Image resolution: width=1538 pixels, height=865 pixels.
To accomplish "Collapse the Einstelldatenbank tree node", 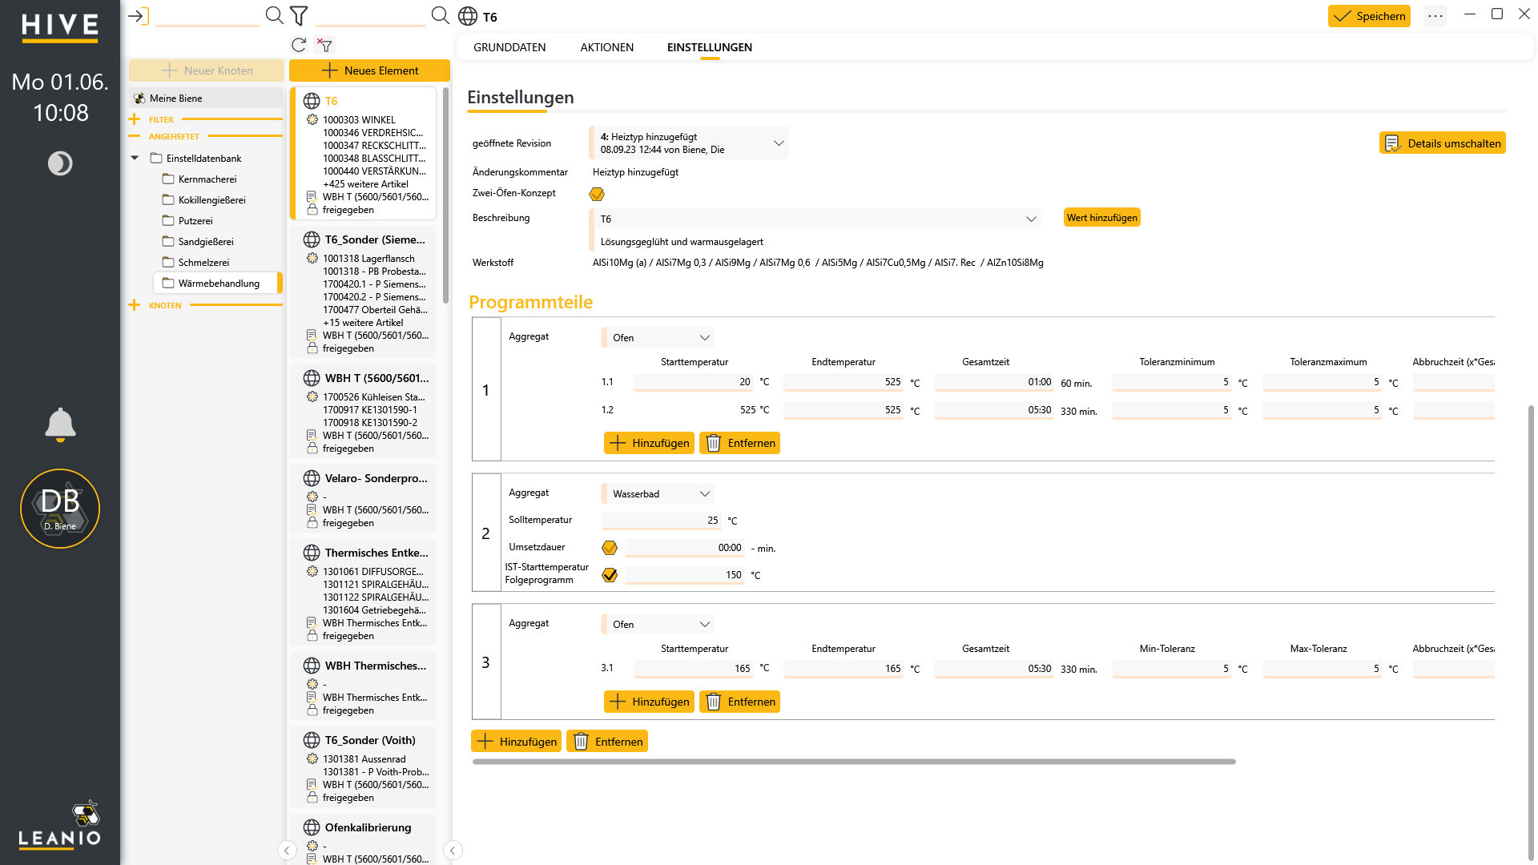I will [x=135, y=159].
